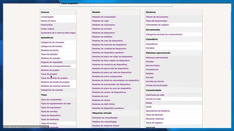
Task: Open the VLAN link
Action: point(148,107)
